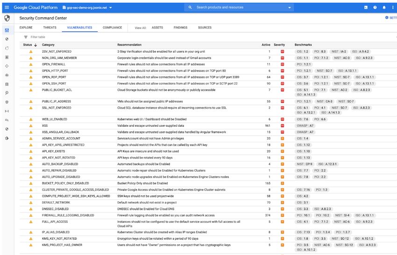Click the warning icon for XSS row
This screenshot has height=255, width=397.
[x=31, y=125]
